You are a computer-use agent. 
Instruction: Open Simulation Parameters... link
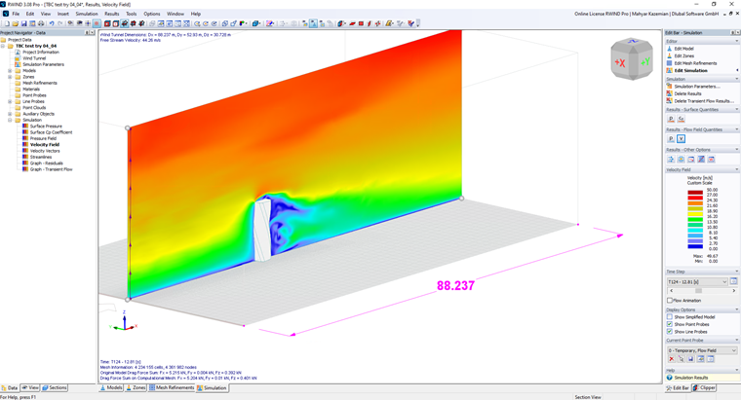[x=697, y=87]
